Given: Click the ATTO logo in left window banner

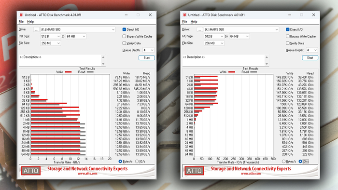Looking at the screenshot, I should (x=31, y=171).
